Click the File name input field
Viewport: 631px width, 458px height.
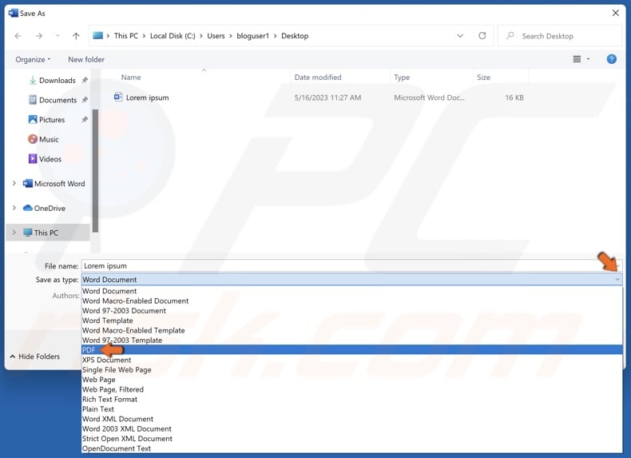point(351,266)
